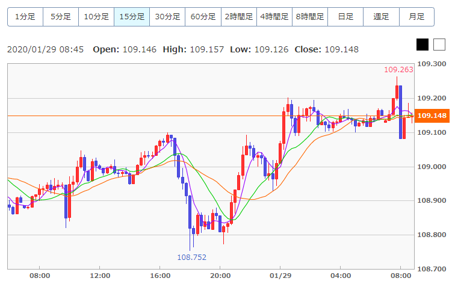The height and width of the screenshot is (284, 452).
Task: Click the 01/29 date axis label
Action: click(280, 276)
